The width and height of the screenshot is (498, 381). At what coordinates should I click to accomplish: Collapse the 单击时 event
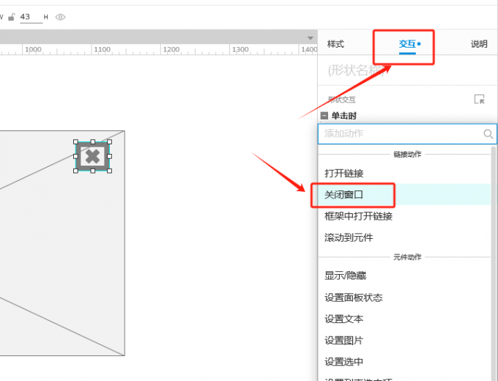(324, 115)
